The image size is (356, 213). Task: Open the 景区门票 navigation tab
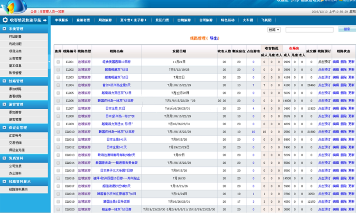click(162, 20)
